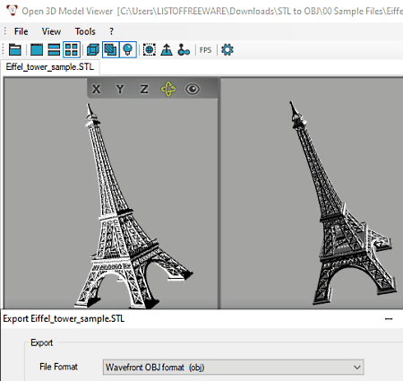Toggle wireframe cube display mode

[x=92, y=49]
